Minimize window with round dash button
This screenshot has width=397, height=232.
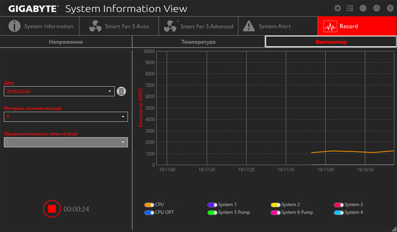pyautogui.click(x=363, y=8)
